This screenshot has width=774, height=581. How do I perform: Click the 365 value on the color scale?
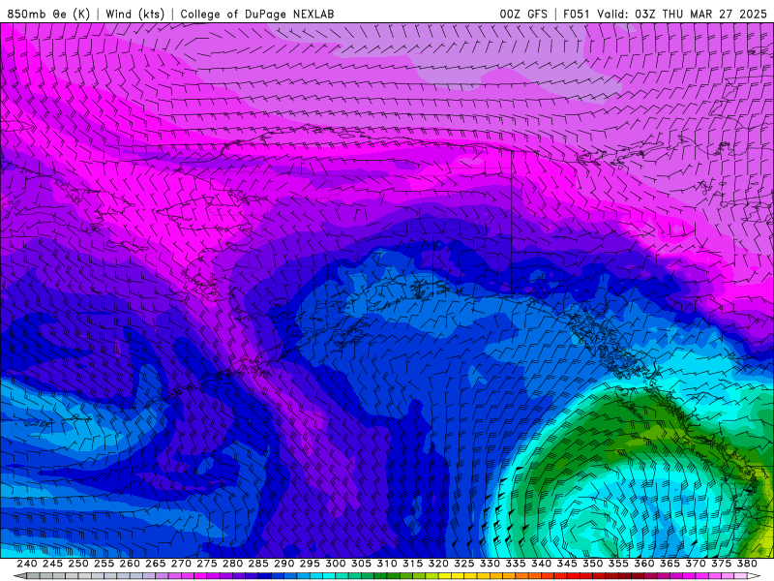tap(670, 564)
